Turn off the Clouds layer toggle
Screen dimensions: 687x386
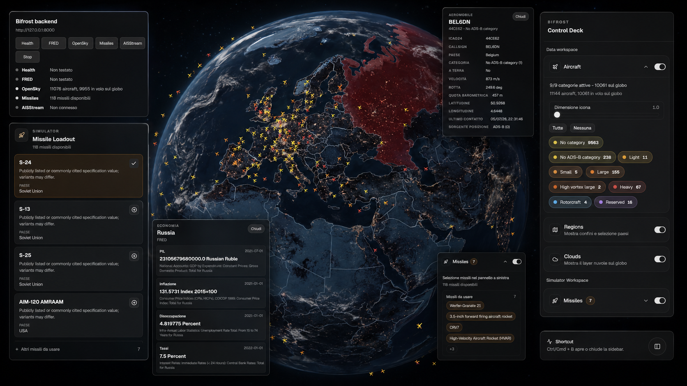coord(659,259)
